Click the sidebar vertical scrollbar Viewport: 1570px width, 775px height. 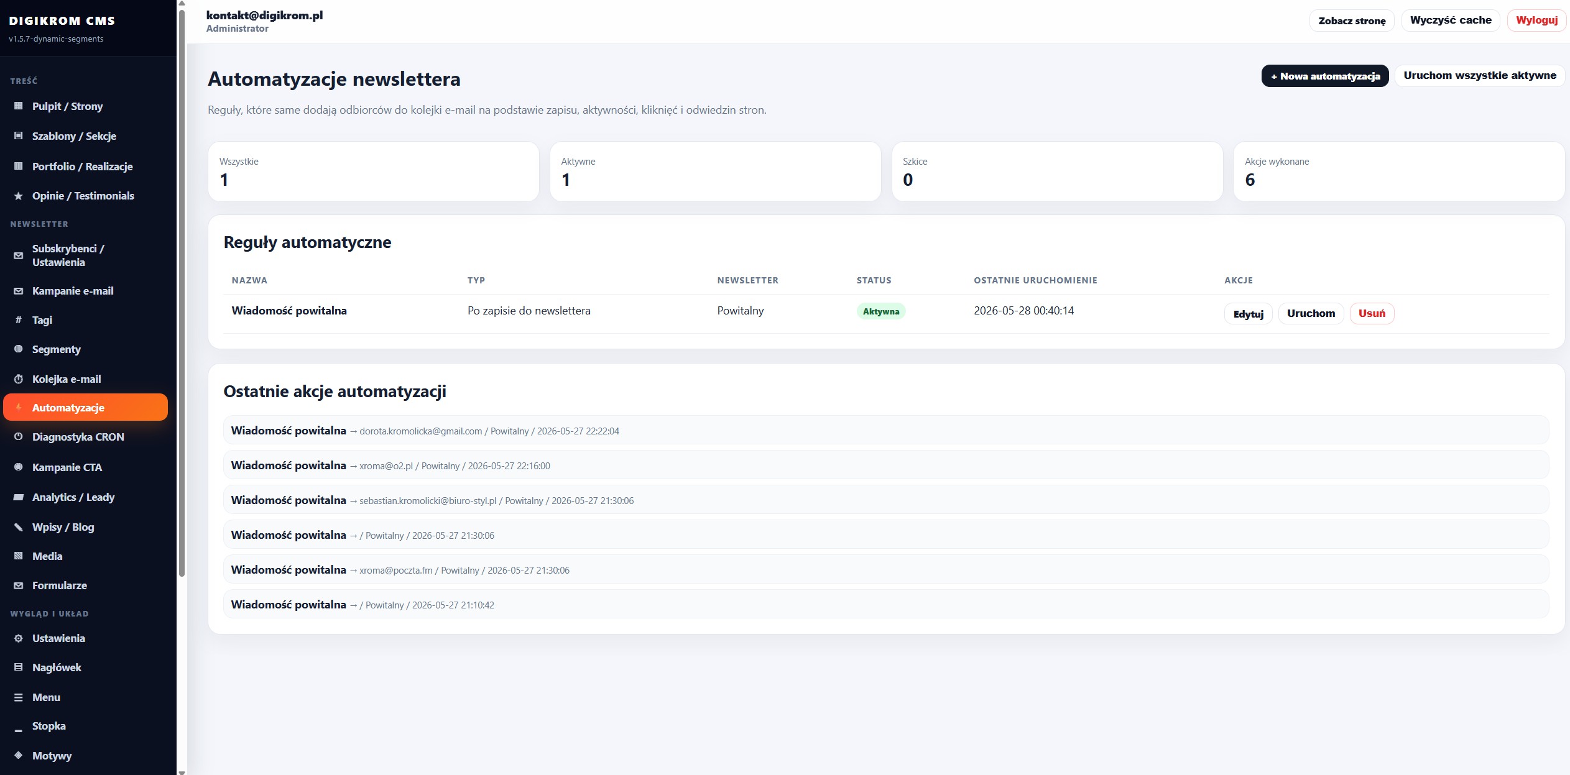click(x=182, y=292)
